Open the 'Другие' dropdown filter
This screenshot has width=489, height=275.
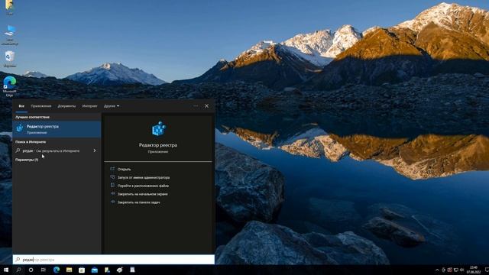point(112,106)
